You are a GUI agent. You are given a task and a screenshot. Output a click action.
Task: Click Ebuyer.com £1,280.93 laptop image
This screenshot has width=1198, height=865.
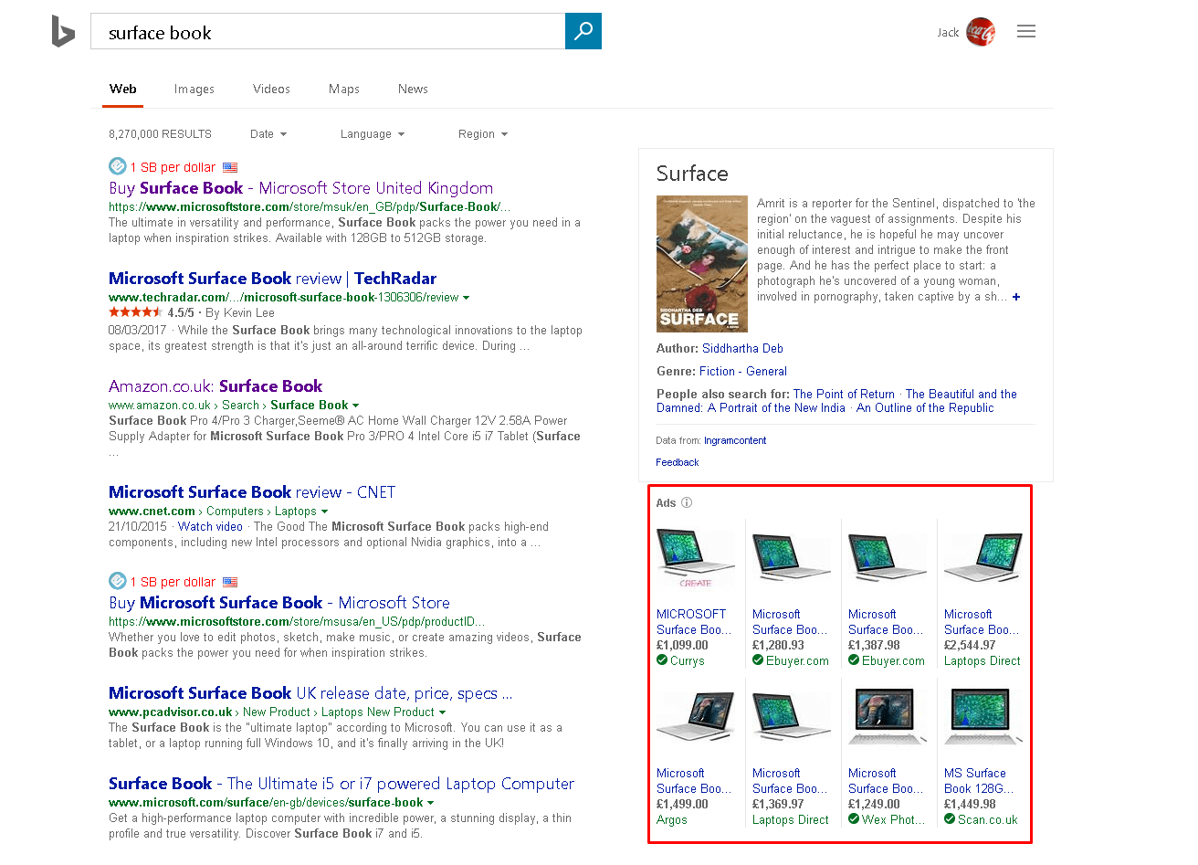click(x=792, y=559)
